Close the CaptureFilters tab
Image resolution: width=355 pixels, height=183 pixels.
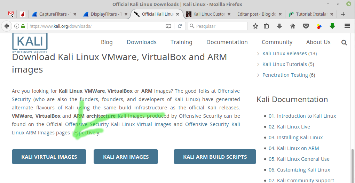(75, 14)
